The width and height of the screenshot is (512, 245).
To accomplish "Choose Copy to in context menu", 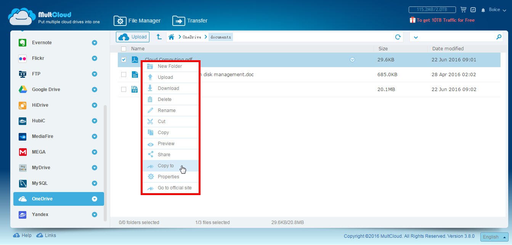I will 170,166.
